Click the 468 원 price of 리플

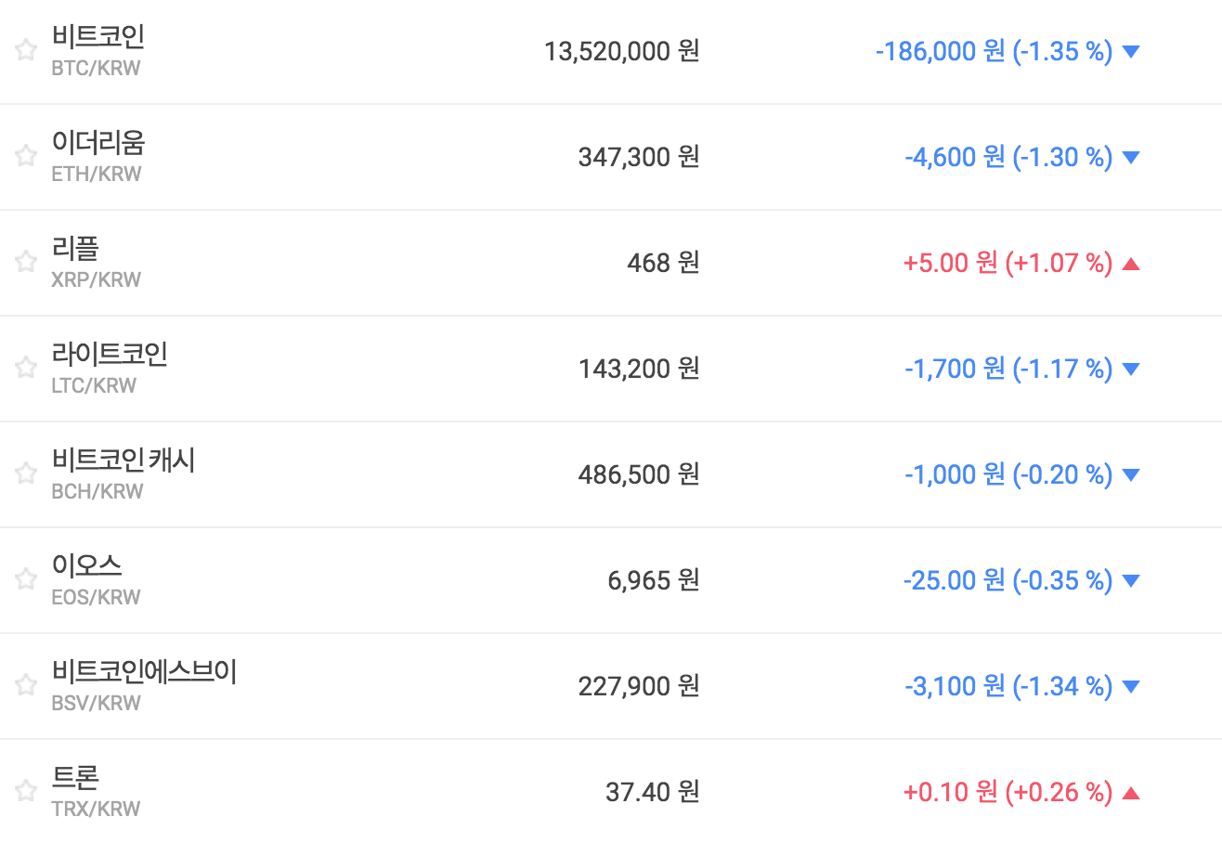(x=662, y=264)
